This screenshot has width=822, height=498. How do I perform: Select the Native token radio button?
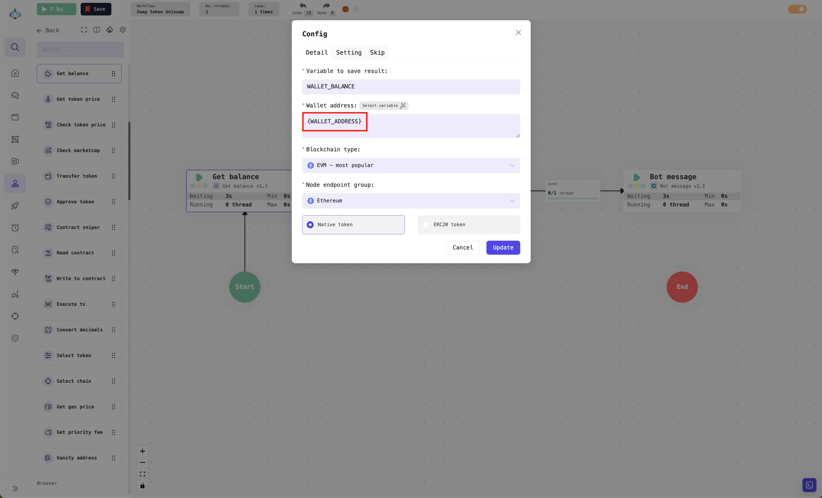pos(310,224)
